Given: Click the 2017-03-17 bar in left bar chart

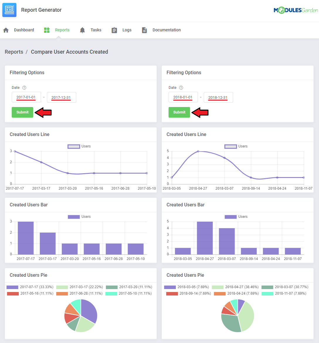Looking at the screenshot, I should tap(48, 243).
